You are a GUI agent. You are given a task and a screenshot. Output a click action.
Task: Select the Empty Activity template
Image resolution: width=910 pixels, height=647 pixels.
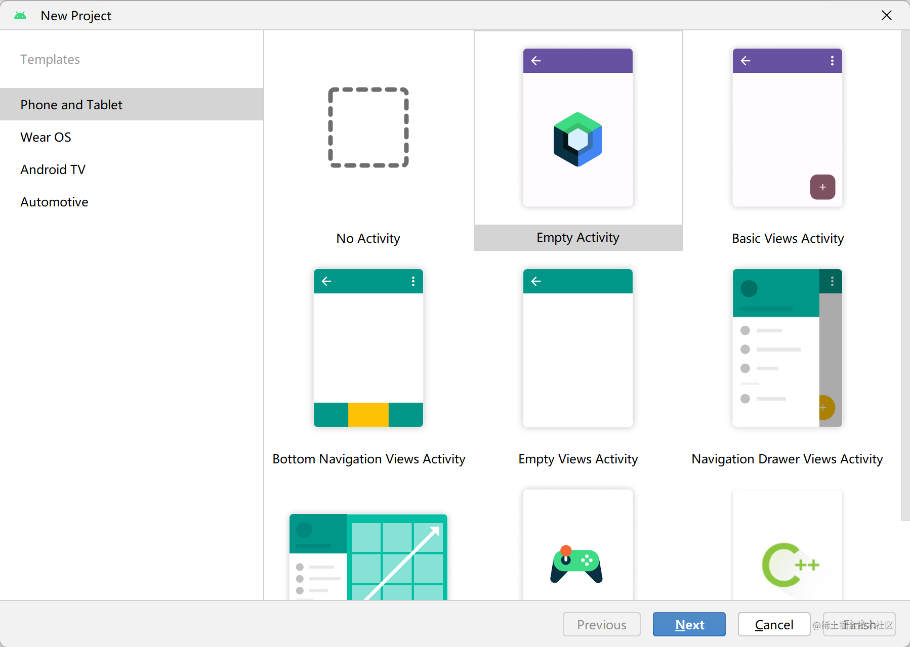click(577, 152)
